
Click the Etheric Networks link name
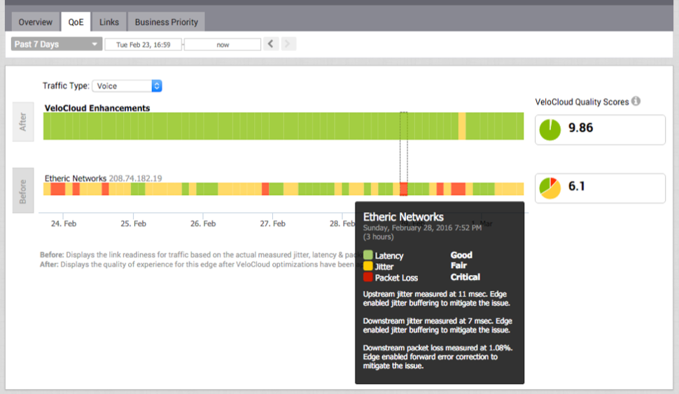click(76, 178)
